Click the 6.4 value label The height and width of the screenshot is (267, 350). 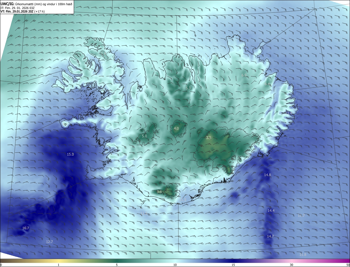[x=267, y=84]
